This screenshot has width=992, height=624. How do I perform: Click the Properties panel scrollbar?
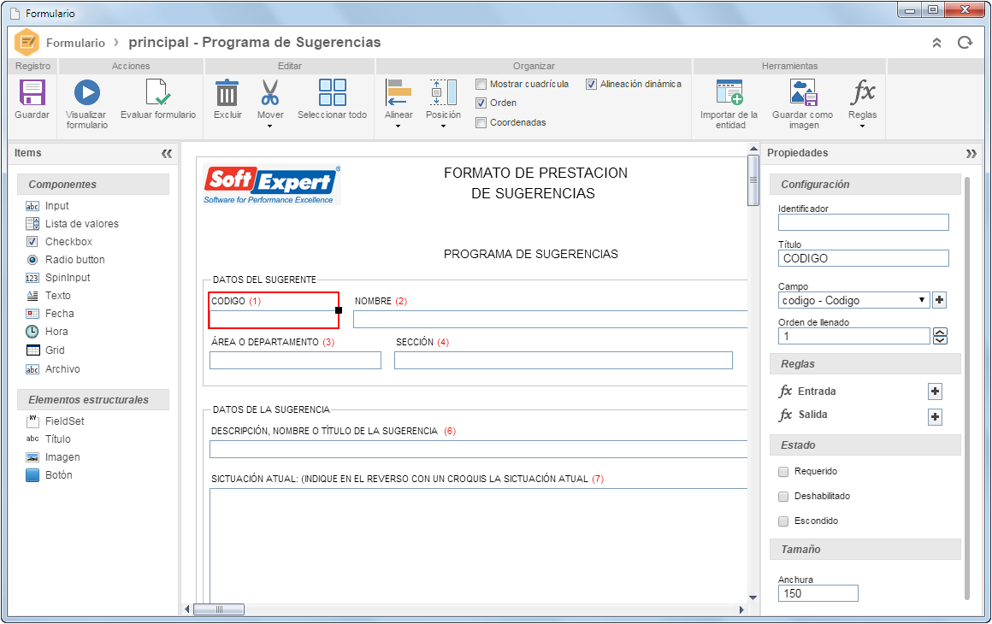[x=966, y=388]
